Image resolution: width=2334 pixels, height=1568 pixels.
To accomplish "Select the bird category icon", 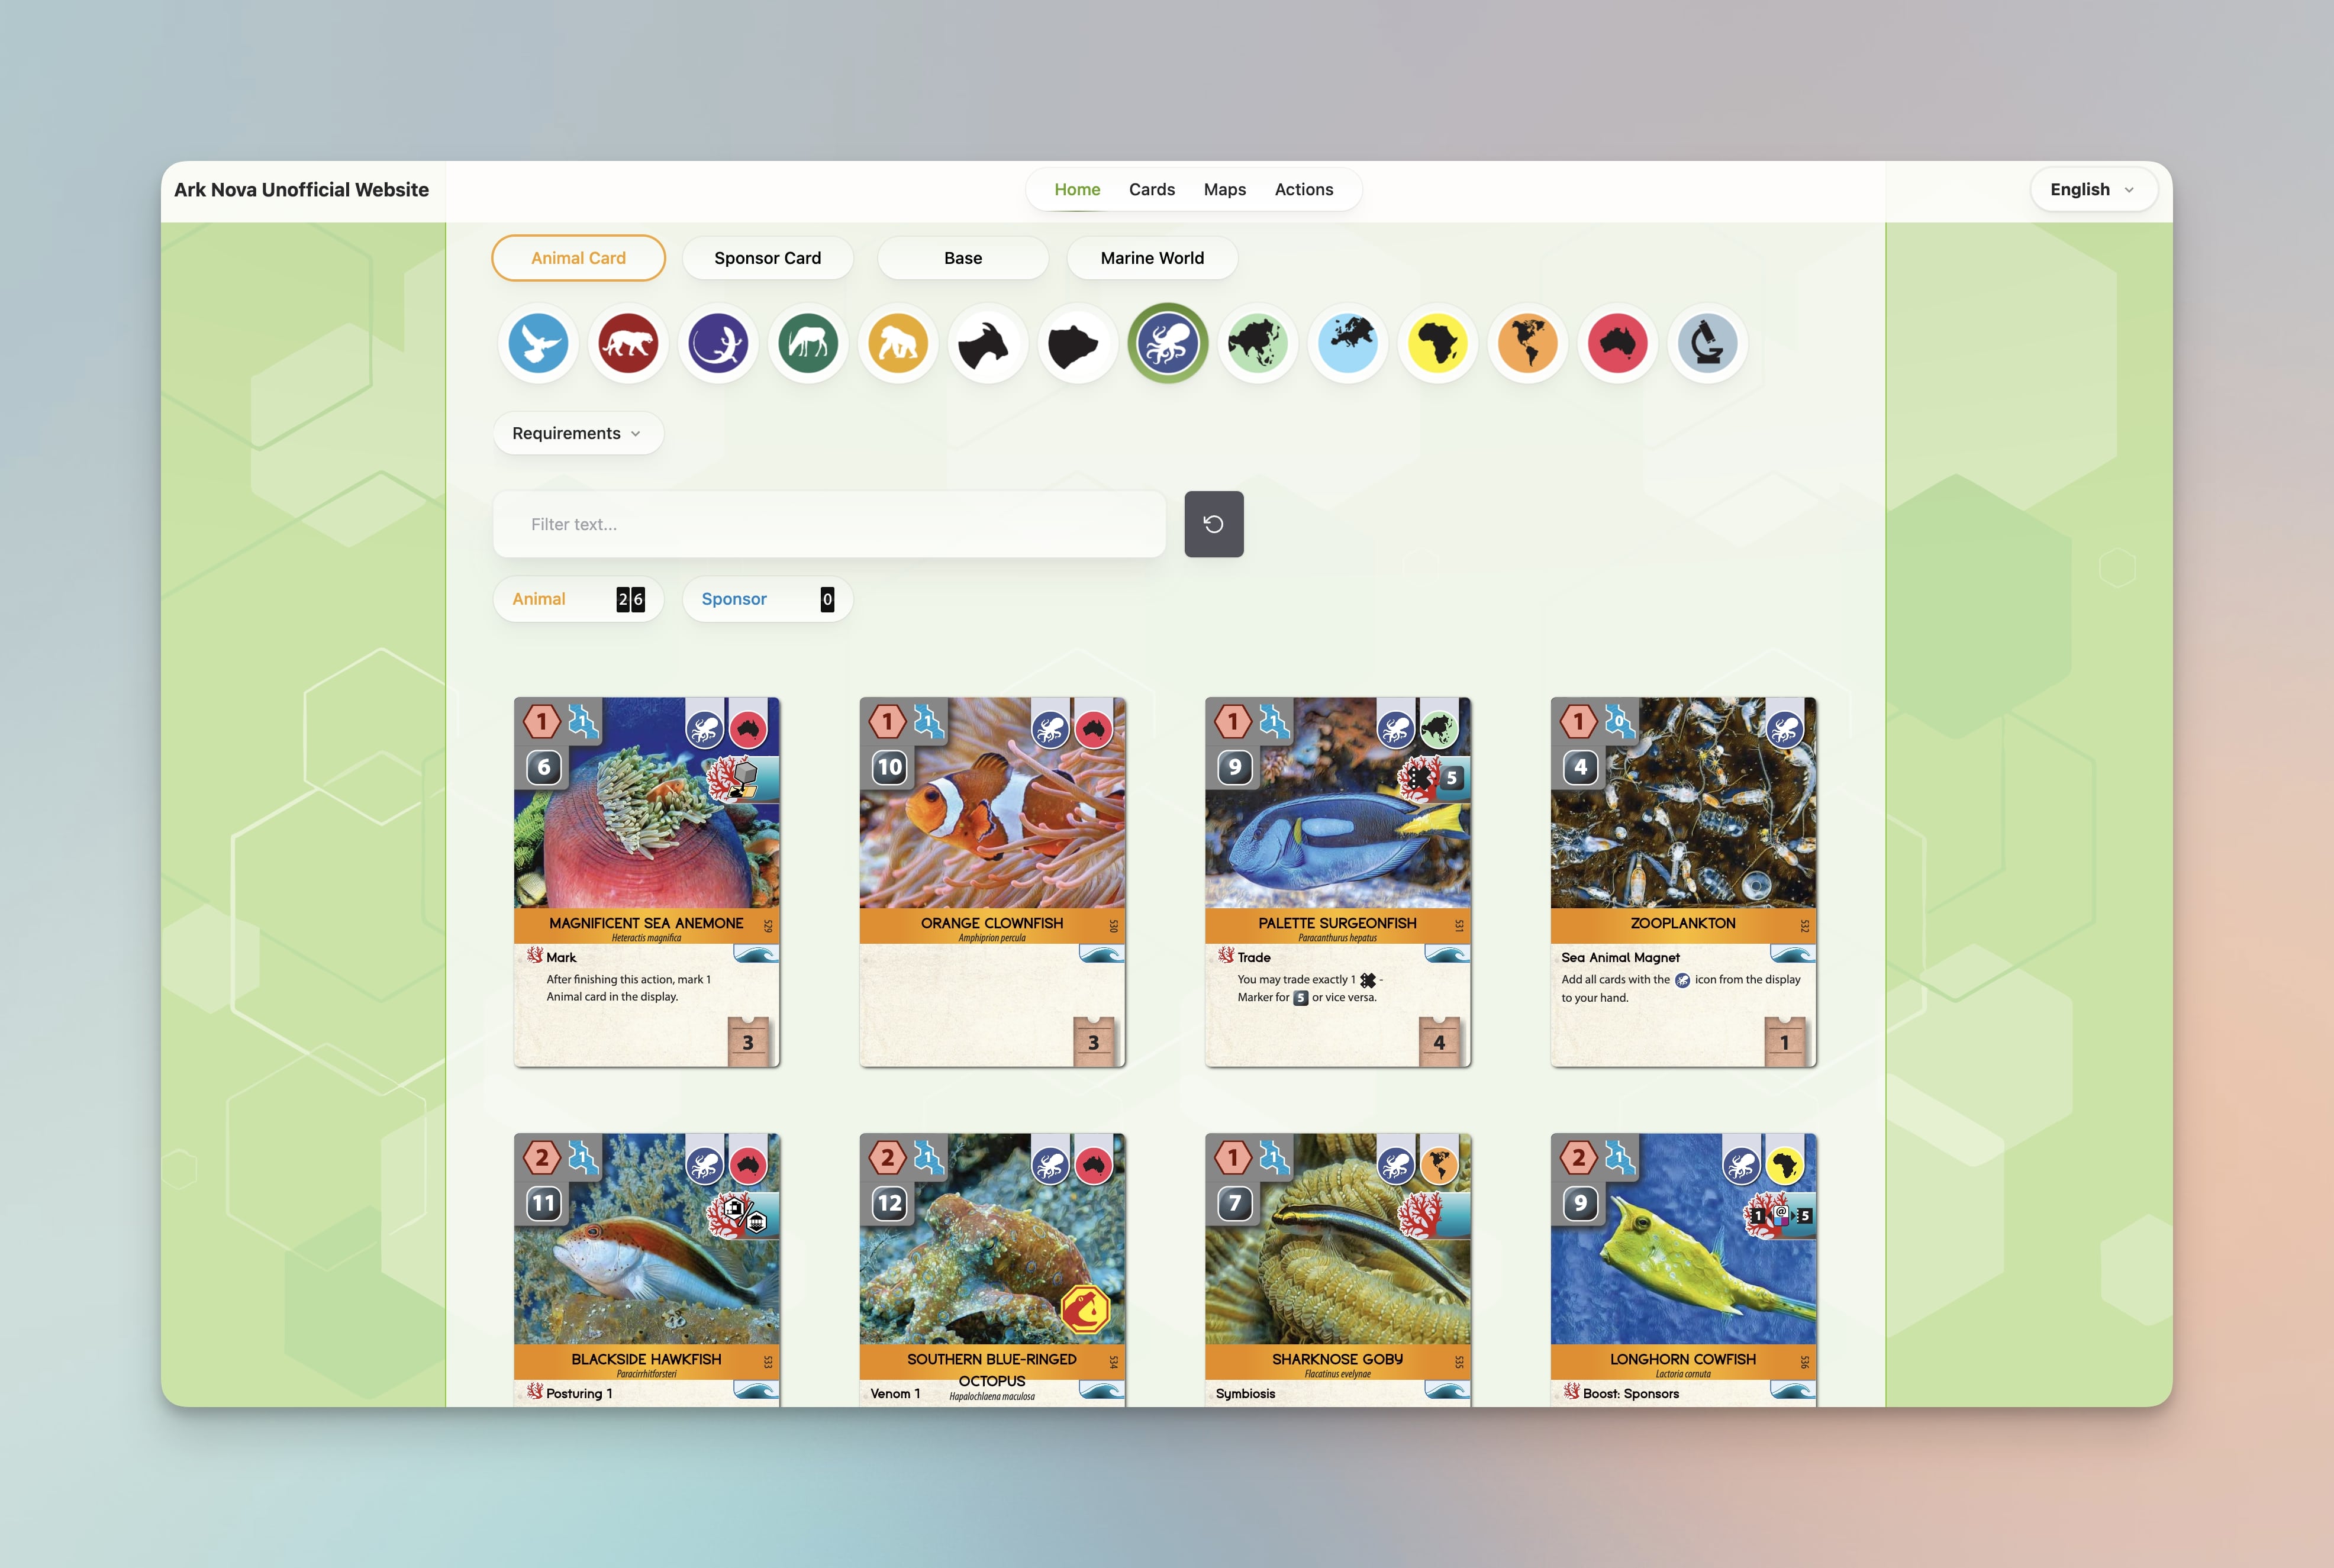I will point(538,343).
